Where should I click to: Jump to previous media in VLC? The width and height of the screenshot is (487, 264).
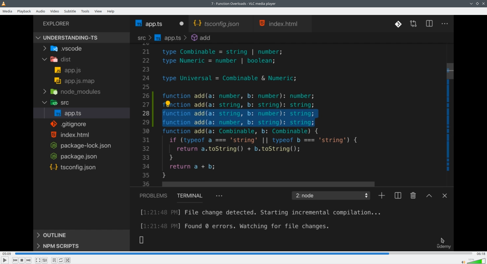(15, 260)
